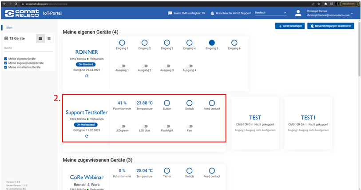Switch on the Fan toggle
The height and width of the screenshot is (190, 361).
point(189,126)
